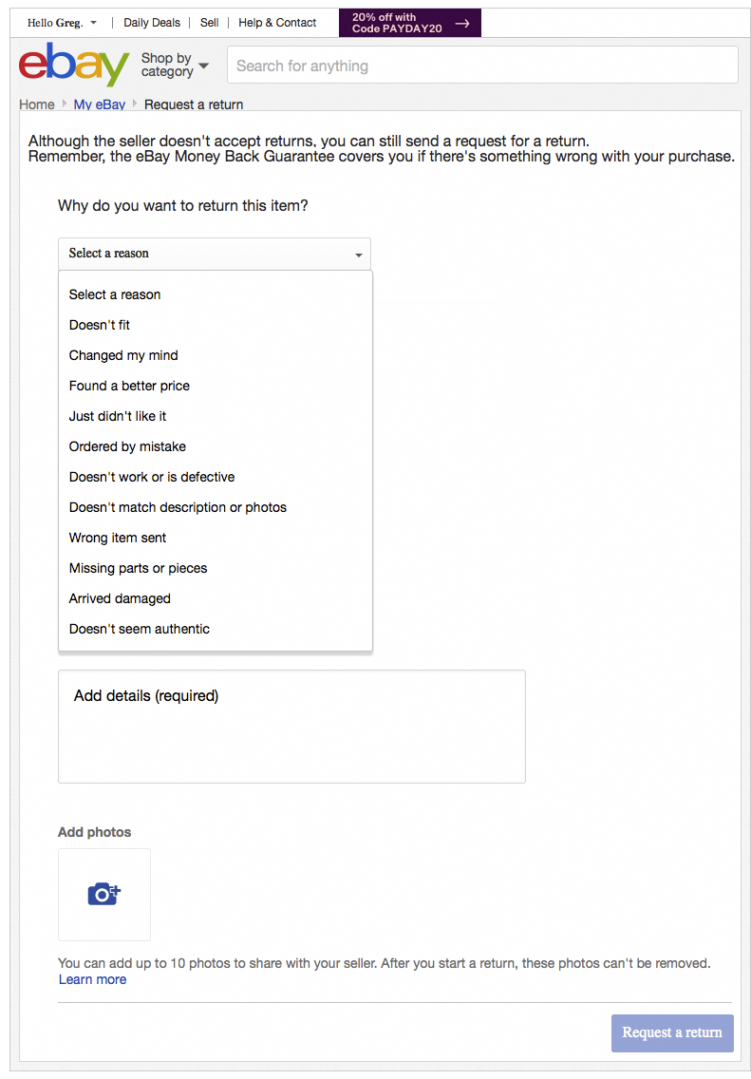Screen dimensions: 751x1079
Task: Click the PAYDAY20 promo banner arrow
Action: pos(462,23)
